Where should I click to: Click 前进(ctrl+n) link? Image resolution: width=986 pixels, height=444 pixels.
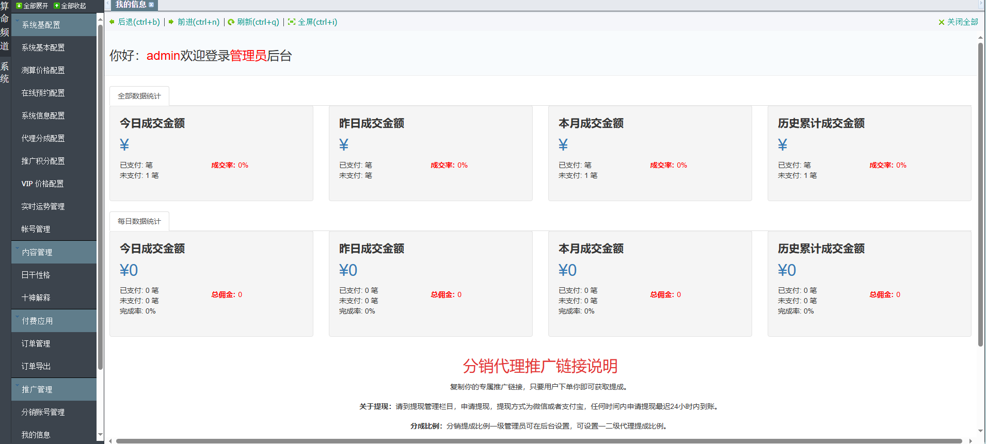198,22
